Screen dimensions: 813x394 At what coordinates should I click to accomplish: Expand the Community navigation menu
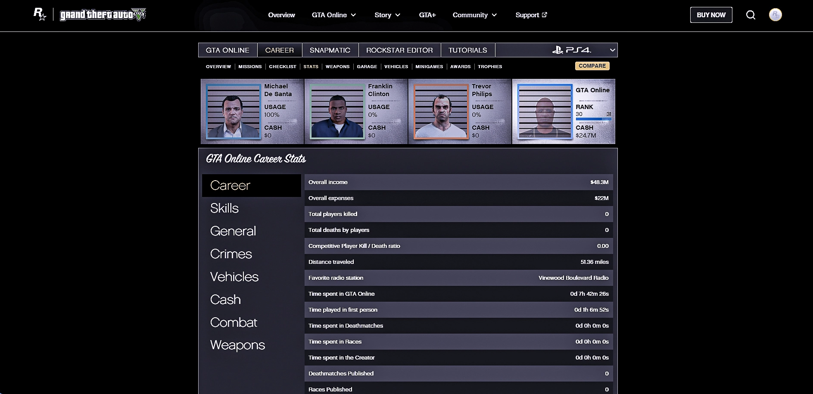474,15
